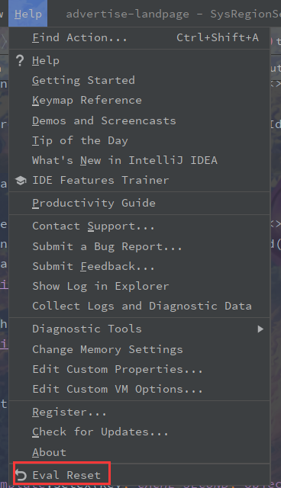Screen dimensions: 281x488
Task: Choose Collect Logs and Diagnostic Data
Action: coord(139,306)
